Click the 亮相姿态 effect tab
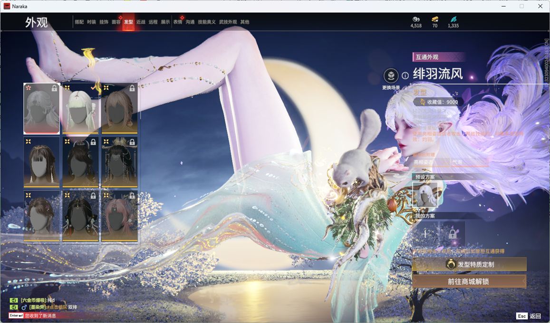Viewport: 550px width, 323px height. point(431,162)
